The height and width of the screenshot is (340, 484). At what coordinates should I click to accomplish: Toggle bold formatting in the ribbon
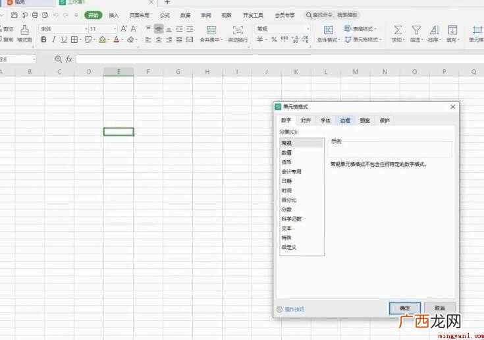pos(44,40)
